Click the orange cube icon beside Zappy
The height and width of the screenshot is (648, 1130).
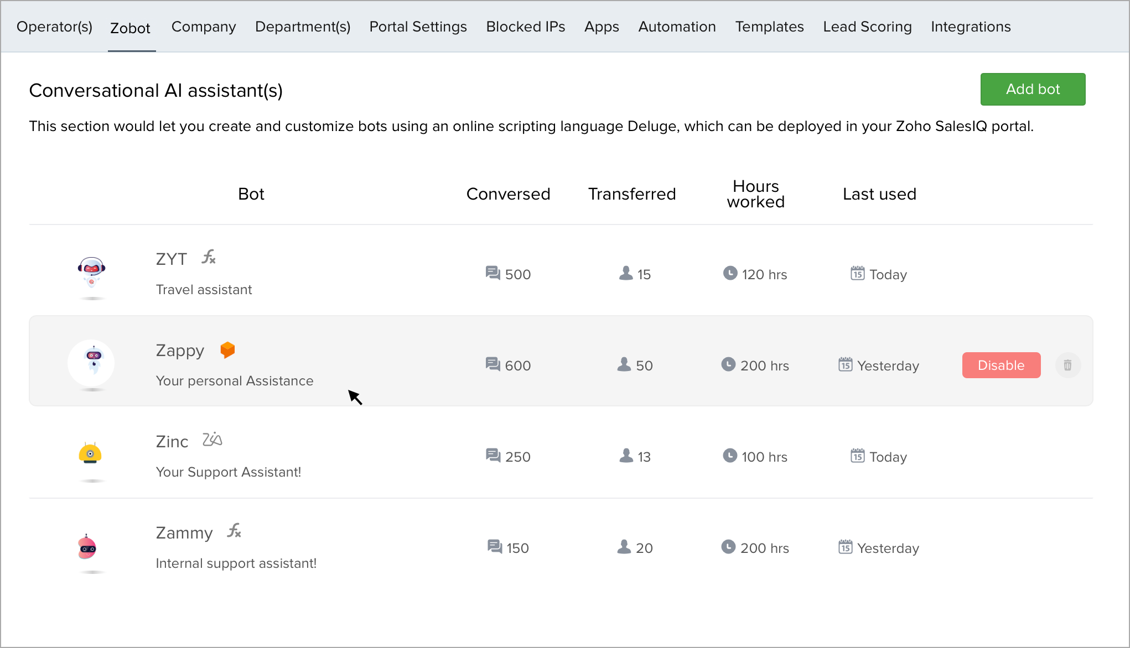click(227, 349)
